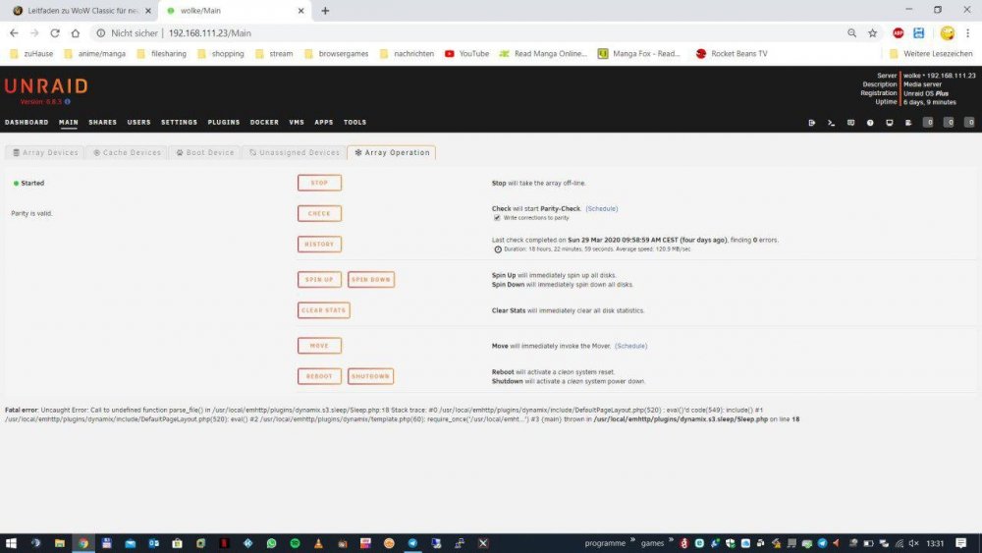Open the Plugins menu item

(x=224, y=123)
